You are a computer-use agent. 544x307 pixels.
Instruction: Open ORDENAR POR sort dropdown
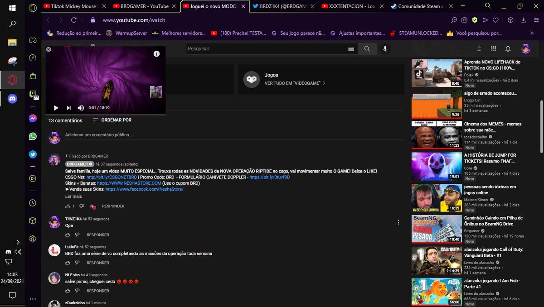coord(112,120)
